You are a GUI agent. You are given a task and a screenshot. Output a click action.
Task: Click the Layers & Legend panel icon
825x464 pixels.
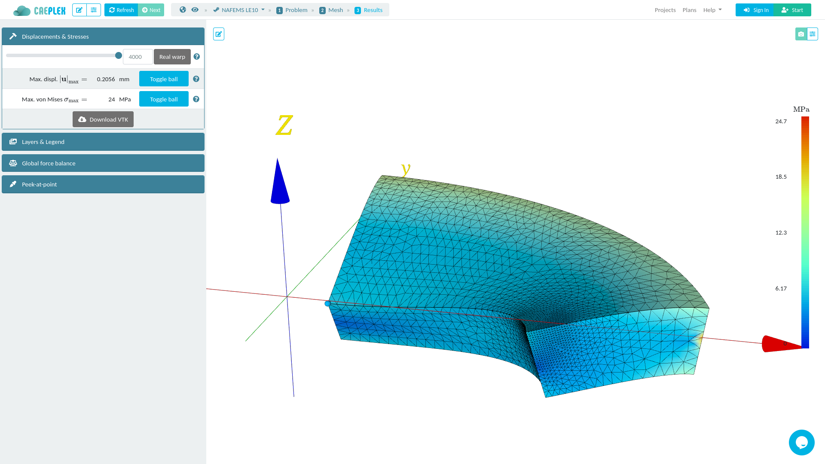point(14,141)
